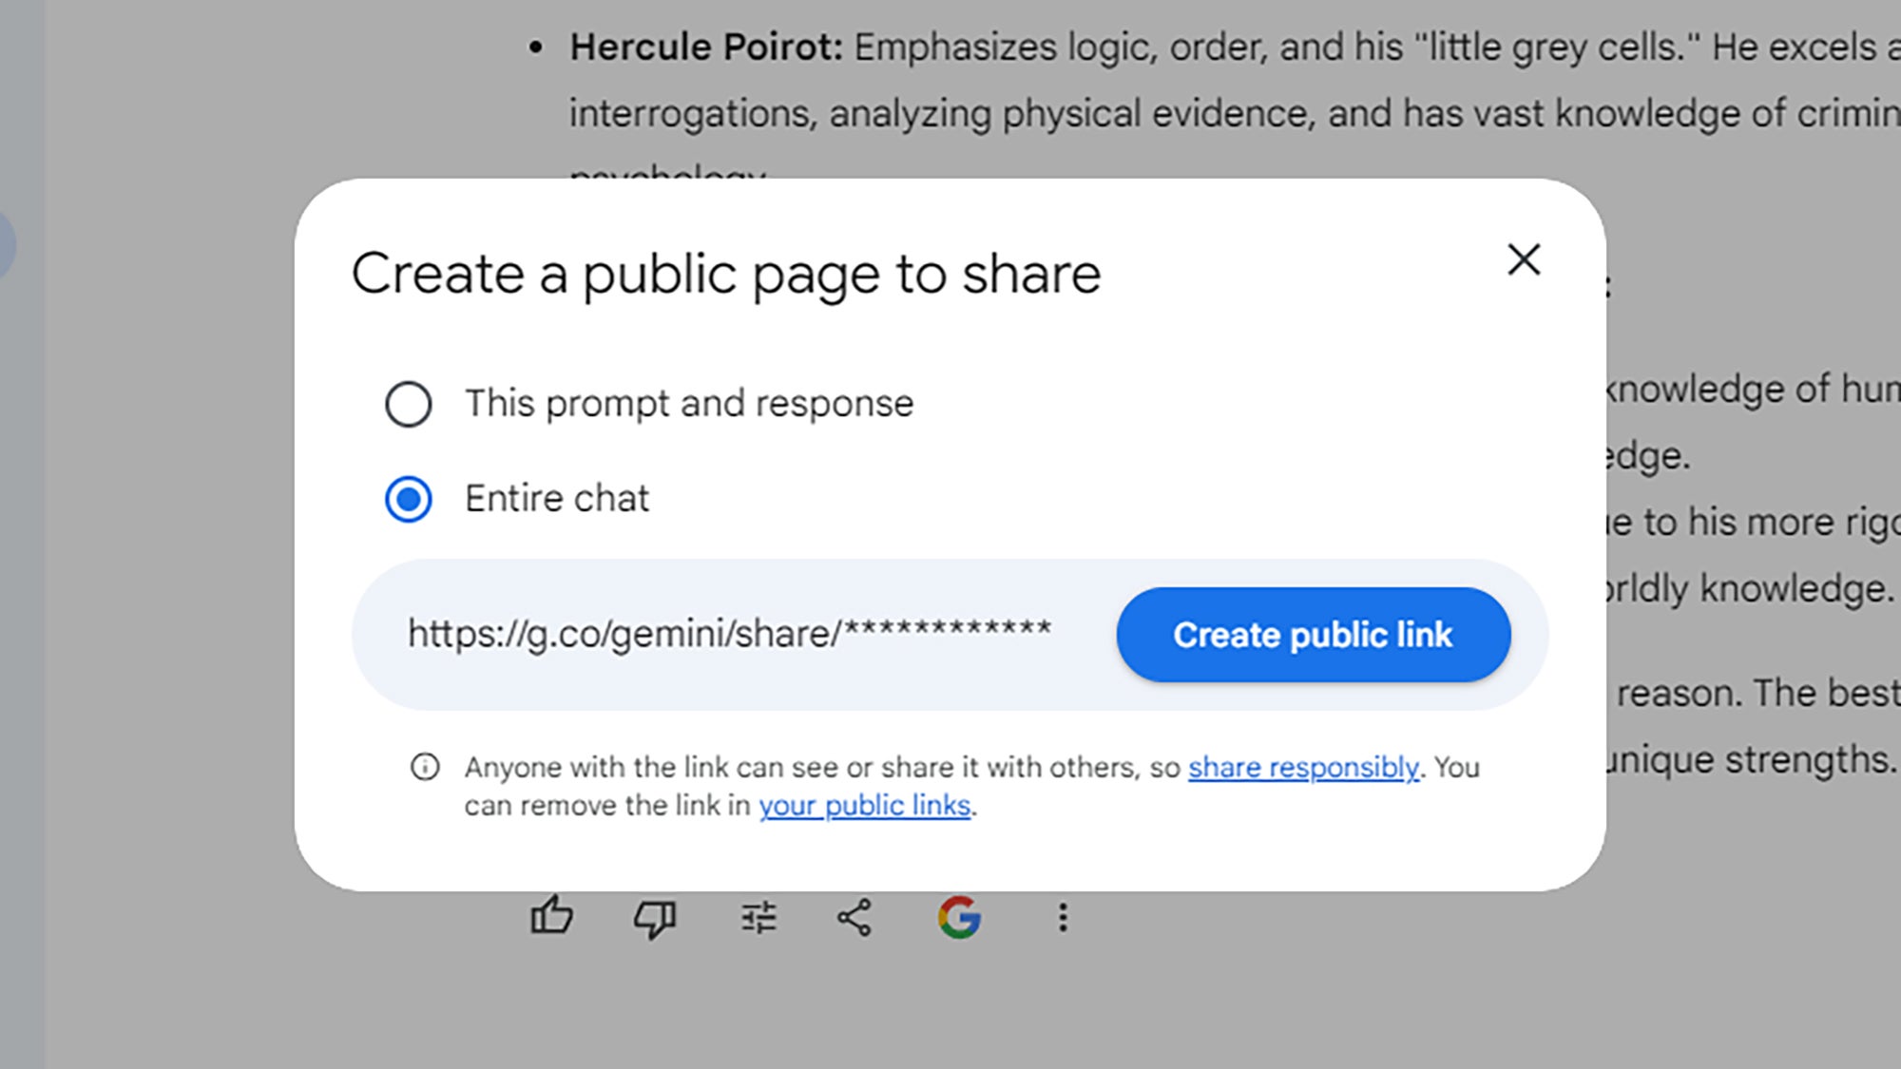Select This prompt and response option
Viewport: 1901px width, 1069px height.
409,404
